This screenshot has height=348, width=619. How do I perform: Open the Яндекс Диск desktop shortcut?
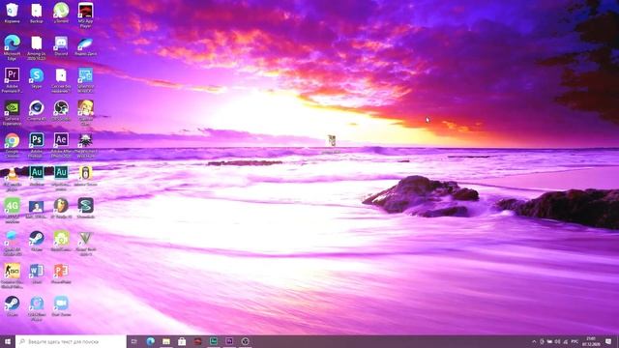pyautogui.click(x=85, y=43)
